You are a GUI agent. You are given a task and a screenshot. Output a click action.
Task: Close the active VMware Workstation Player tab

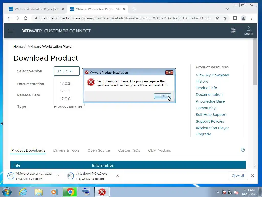[124, 9]
